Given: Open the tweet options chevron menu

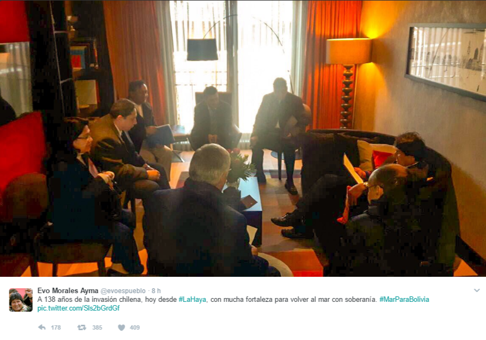Looking at the screenshot, I should click(x=477, y=290).
